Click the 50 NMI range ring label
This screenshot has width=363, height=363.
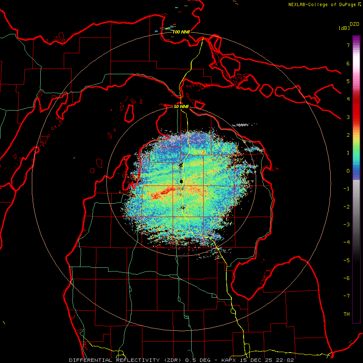[181, 106]
